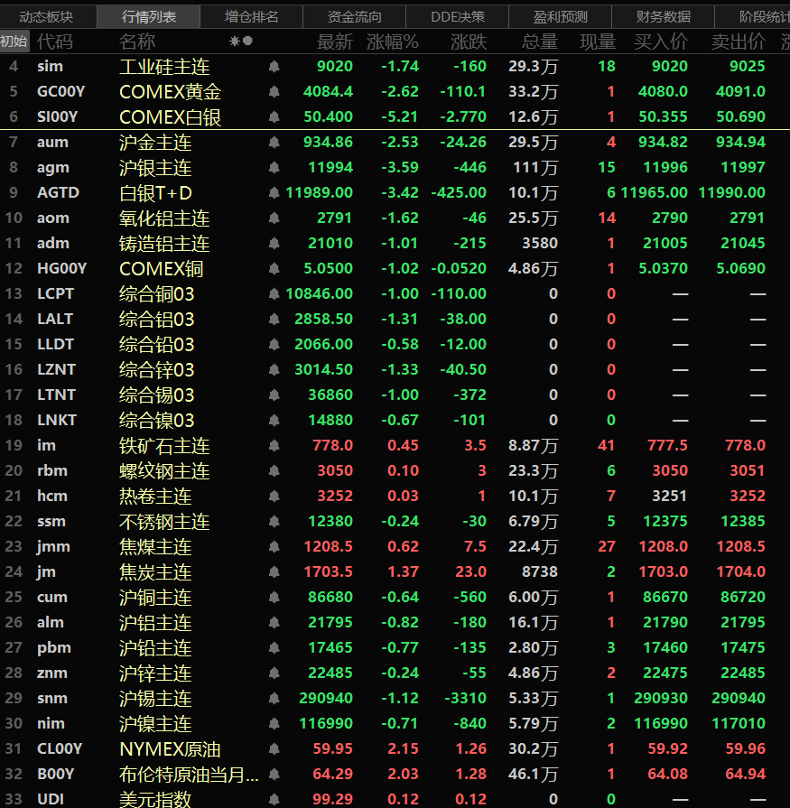The height and width of the screenshot is (808, 790).
Task: Toggle the alert bell for 沪金主连
Action: coord(274,142)
